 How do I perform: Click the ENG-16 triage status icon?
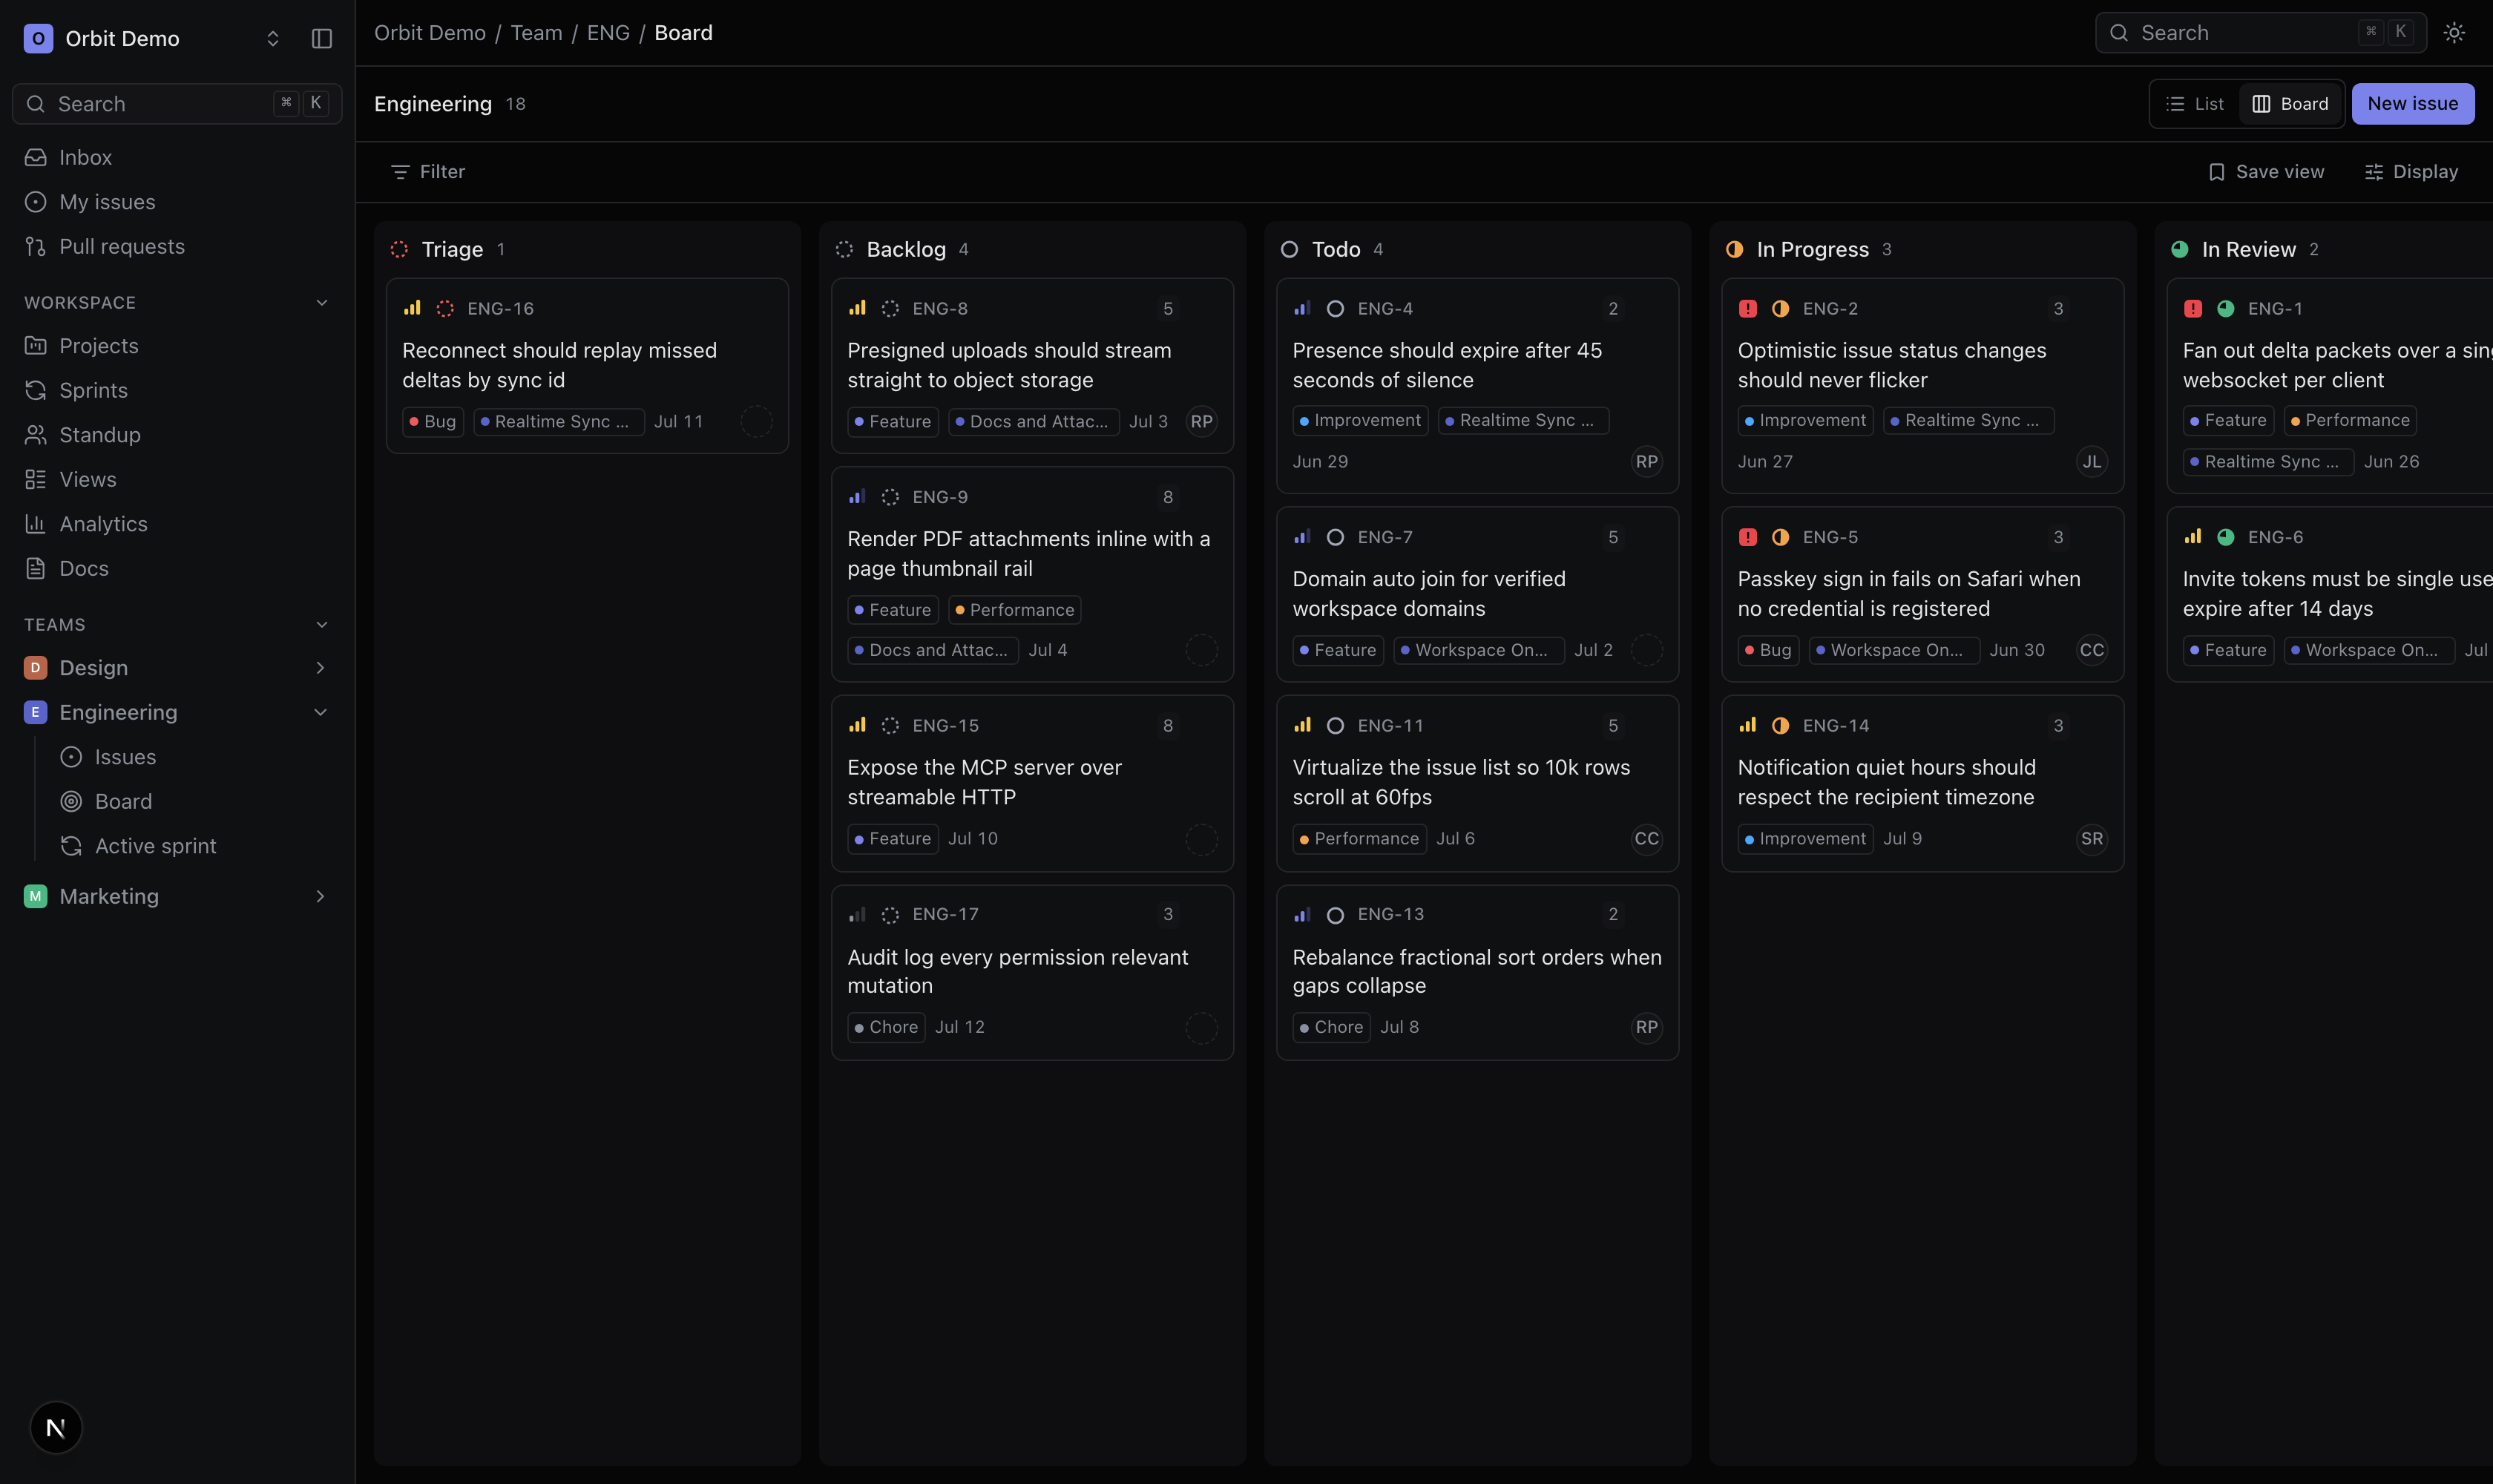pos(445,309)
